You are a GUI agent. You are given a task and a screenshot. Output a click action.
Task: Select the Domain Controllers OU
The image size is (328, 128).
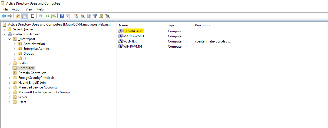pos(32,73)
